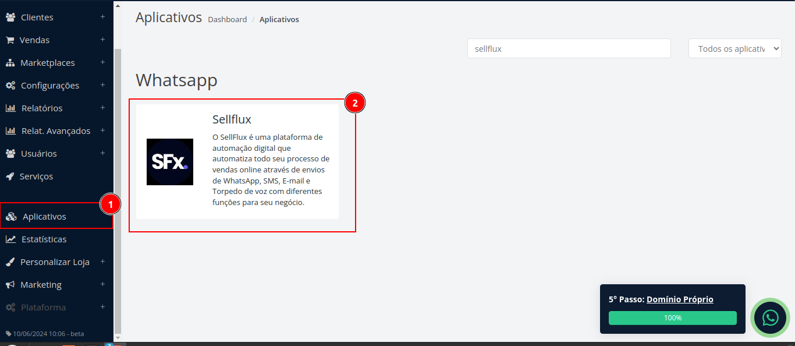Expand the Usuários submenu plus sign
The height and width of the screenshot is (346, 795).
pos(102,153)
